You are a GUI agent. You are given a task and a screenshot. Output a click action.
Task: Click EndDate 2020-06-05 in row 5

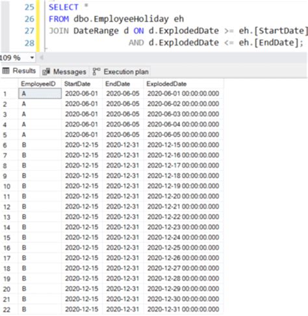(123, 135)
